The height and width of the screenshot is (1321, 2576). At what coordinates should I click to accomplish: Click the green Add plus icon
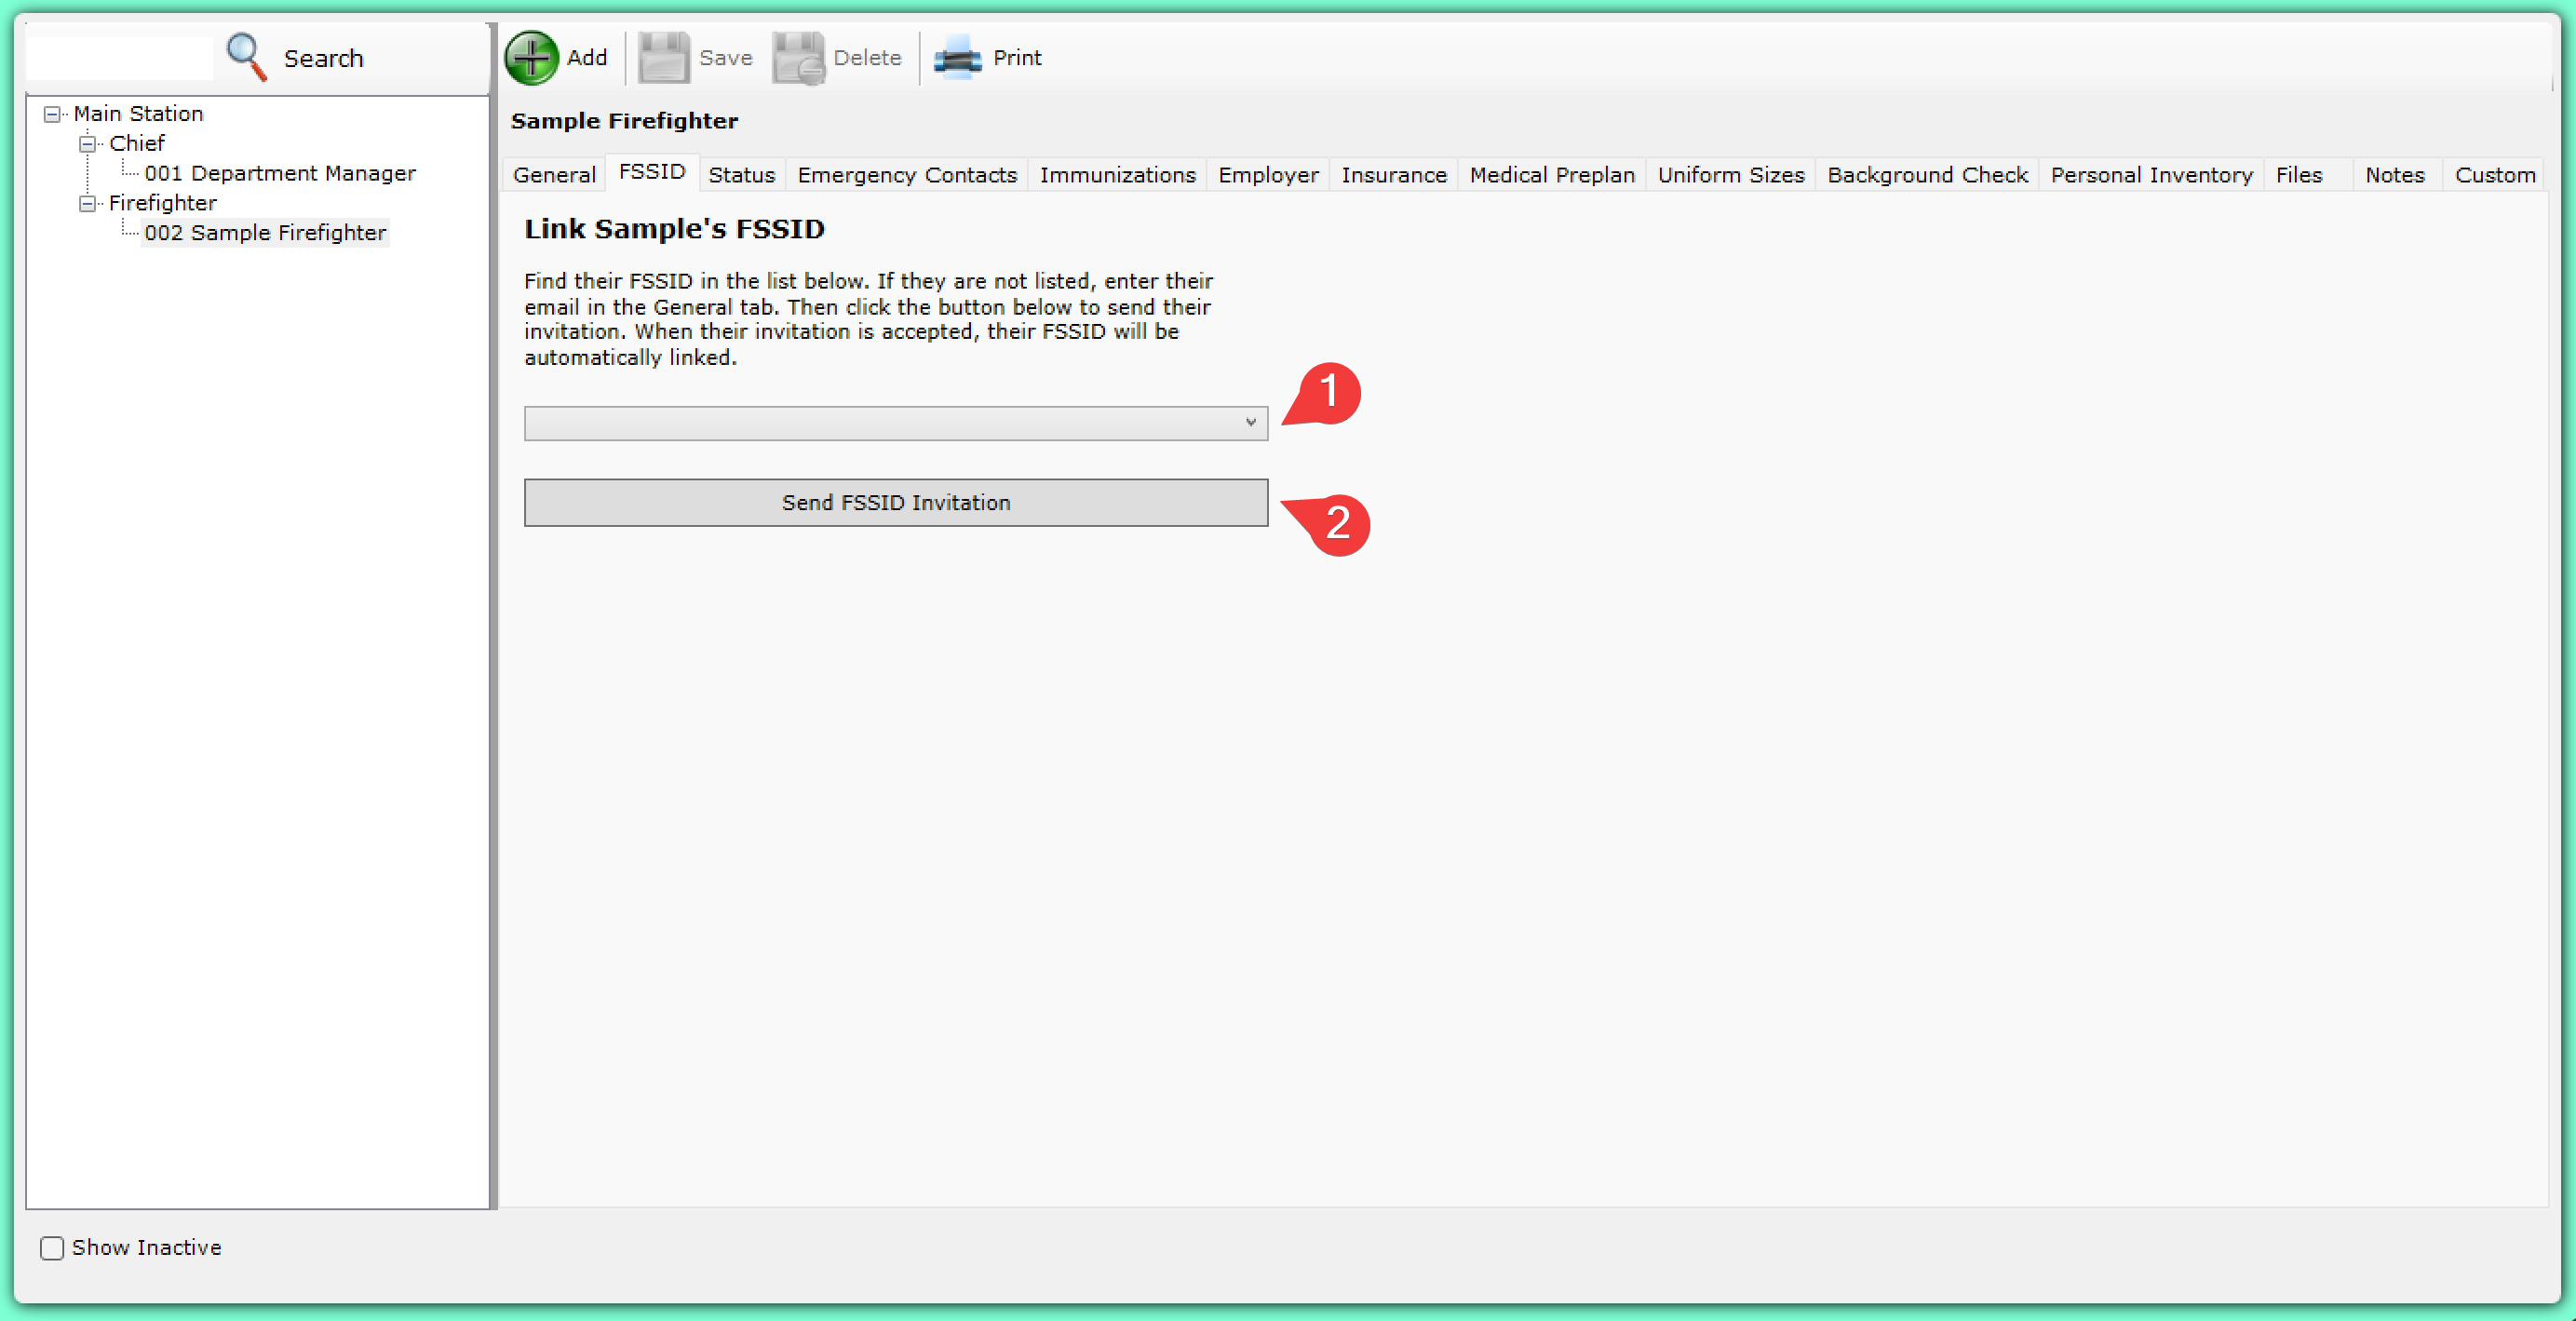pos(531,58)
